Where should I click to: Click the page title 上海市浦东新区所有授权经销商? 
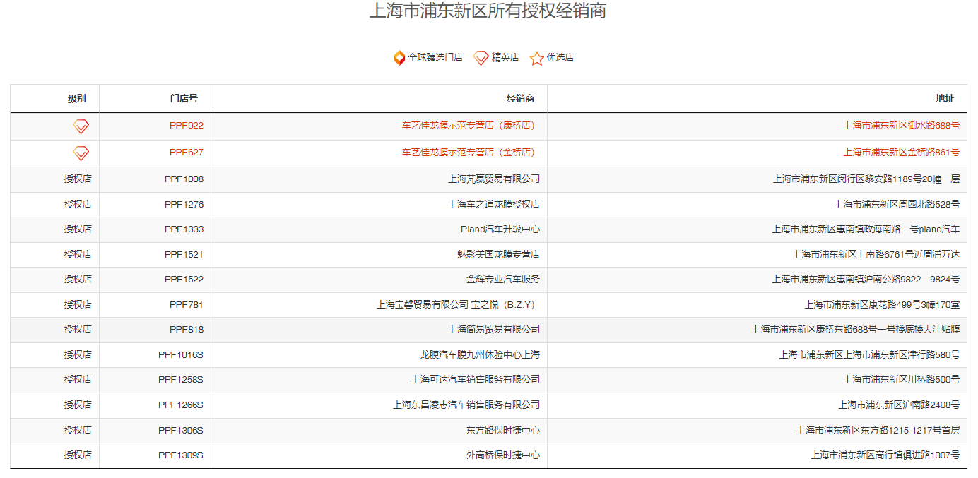488,11
